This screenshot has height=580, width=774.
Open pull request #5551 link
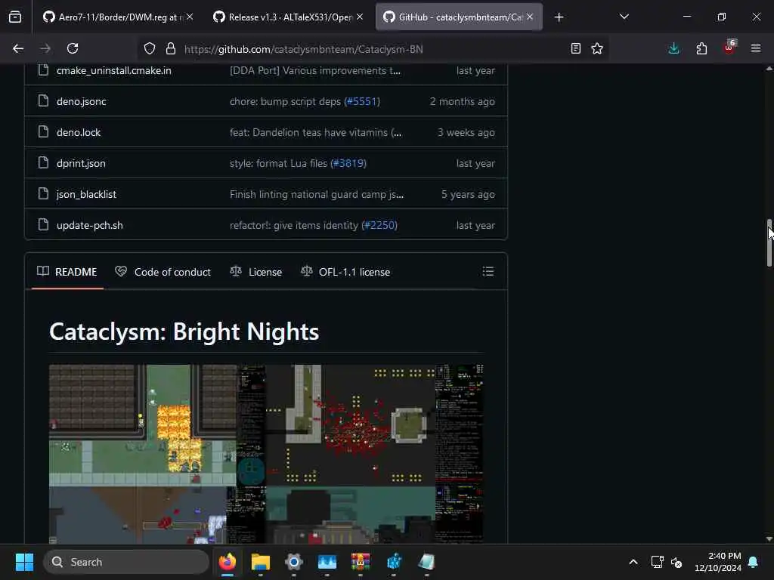tap(362, 101)
